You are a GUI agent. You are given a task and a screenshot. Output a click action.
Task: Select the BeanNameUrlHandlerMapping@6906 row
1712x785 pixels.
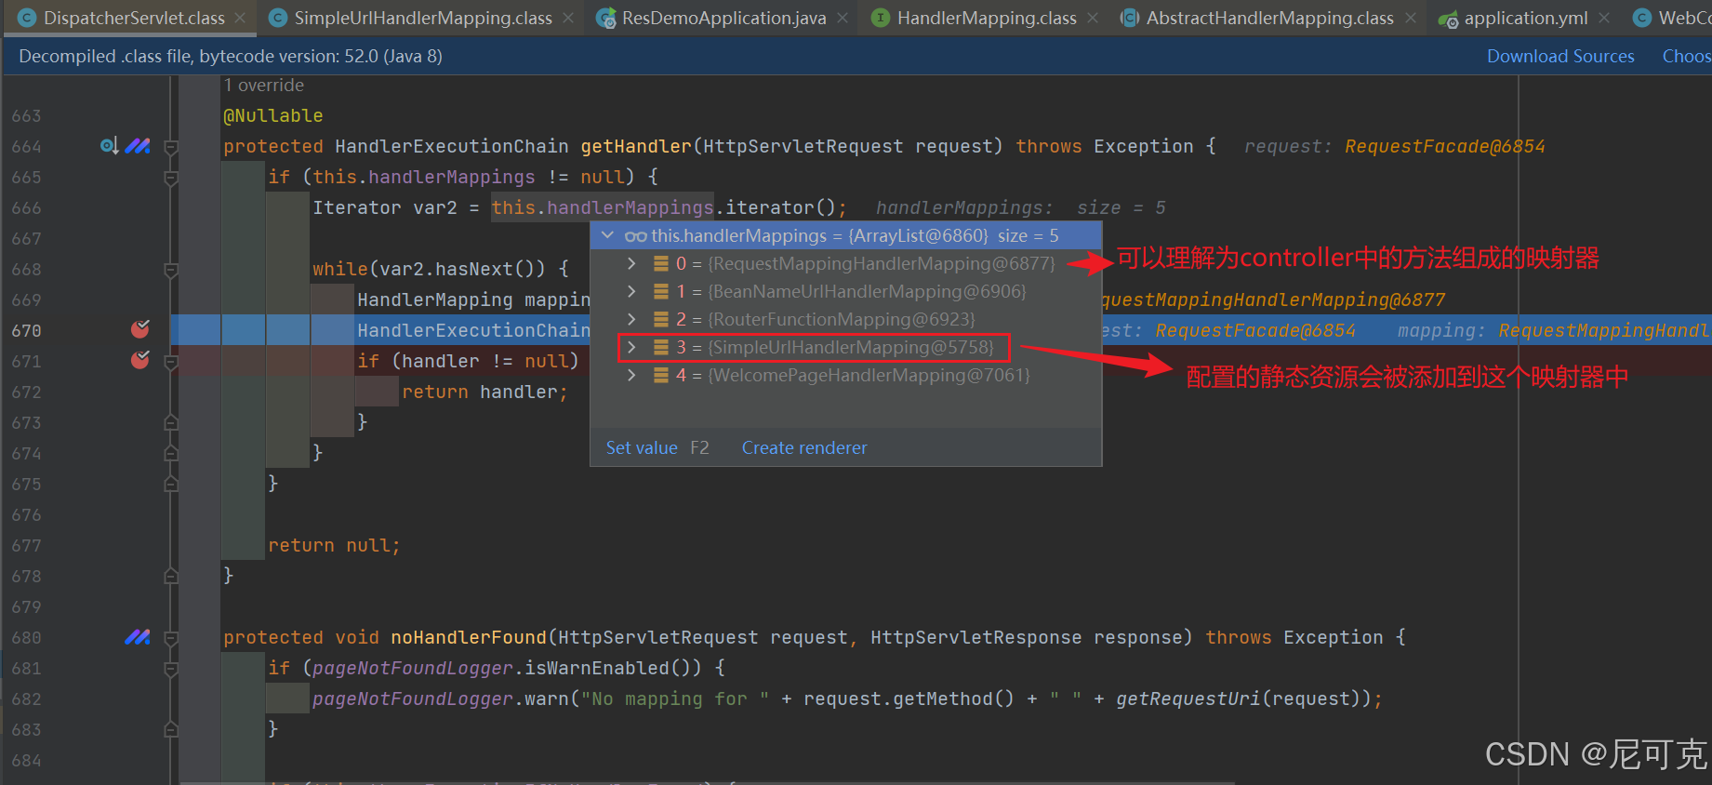pyautogui.click(x=845, y=291)
